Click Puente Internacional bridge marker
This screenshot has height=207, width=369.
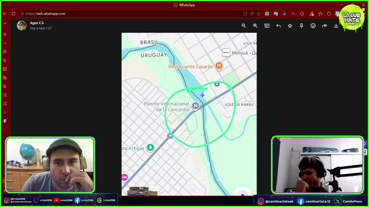click(195, 106)
